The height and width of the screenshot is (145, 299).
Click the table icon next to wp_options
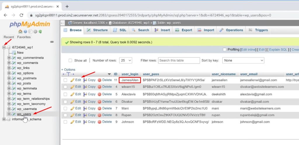14,73
